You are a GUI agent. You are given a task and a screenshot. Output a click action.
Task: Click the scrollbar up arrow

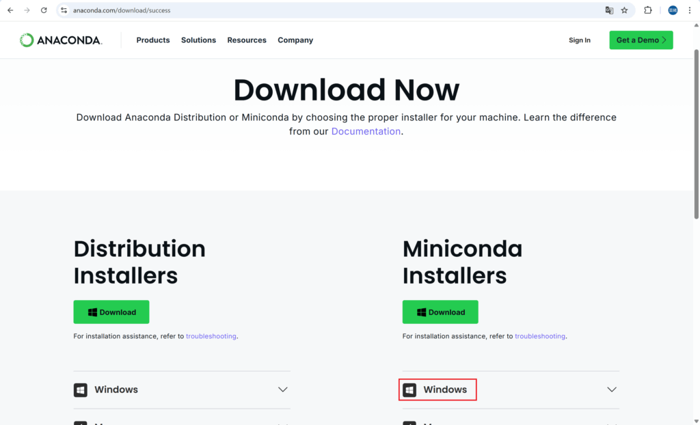click(x=696, y=25)
